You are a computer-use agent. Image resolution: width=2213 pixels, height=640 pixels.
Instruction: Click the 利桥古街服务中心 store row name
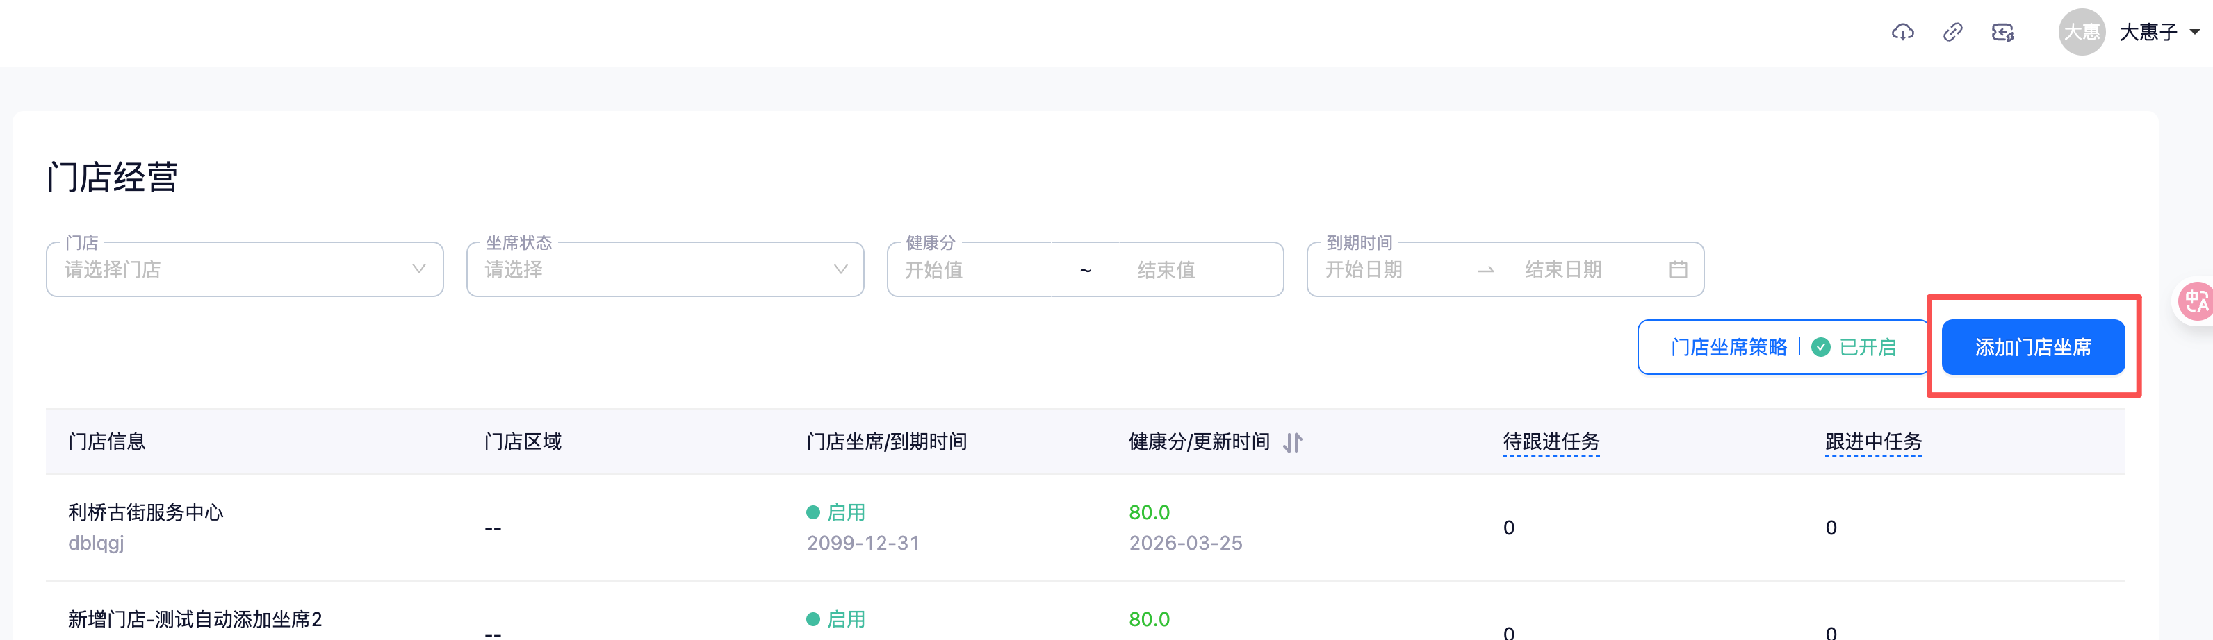pos(146,512)
